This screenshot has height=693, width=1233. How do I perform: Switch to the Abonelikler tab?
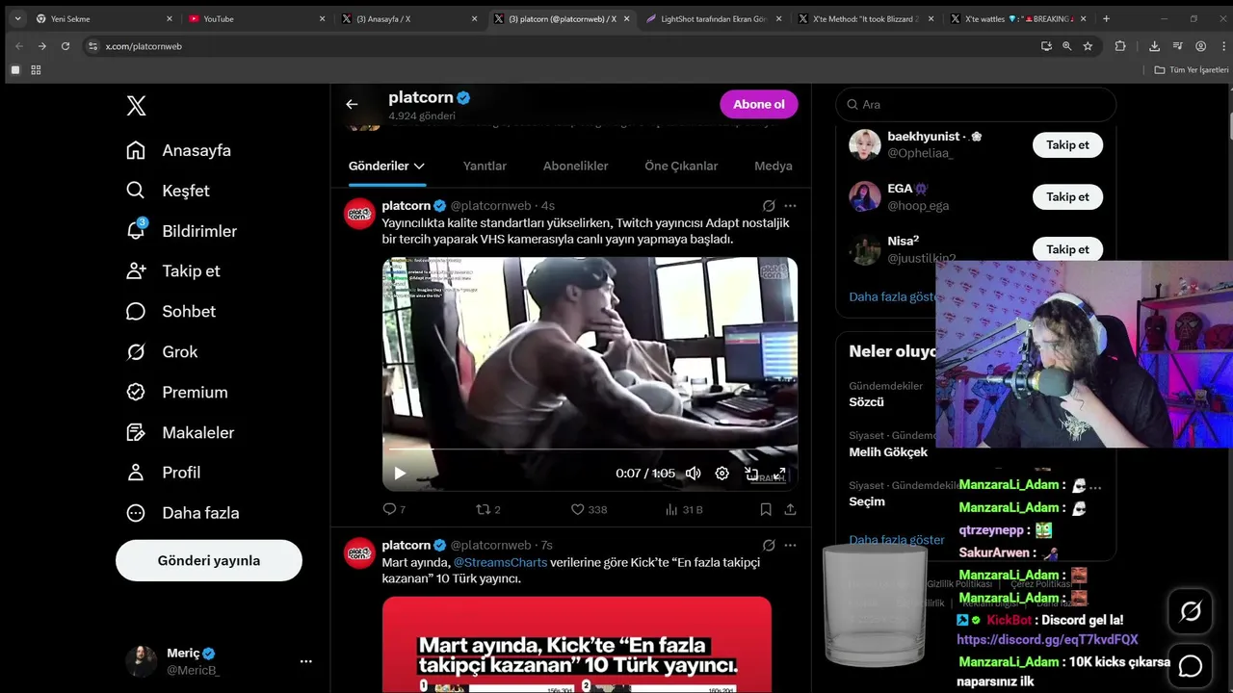[x=575, y=166]
